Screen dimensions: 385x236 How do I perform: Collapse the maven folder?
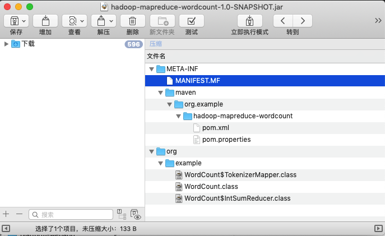161,93
